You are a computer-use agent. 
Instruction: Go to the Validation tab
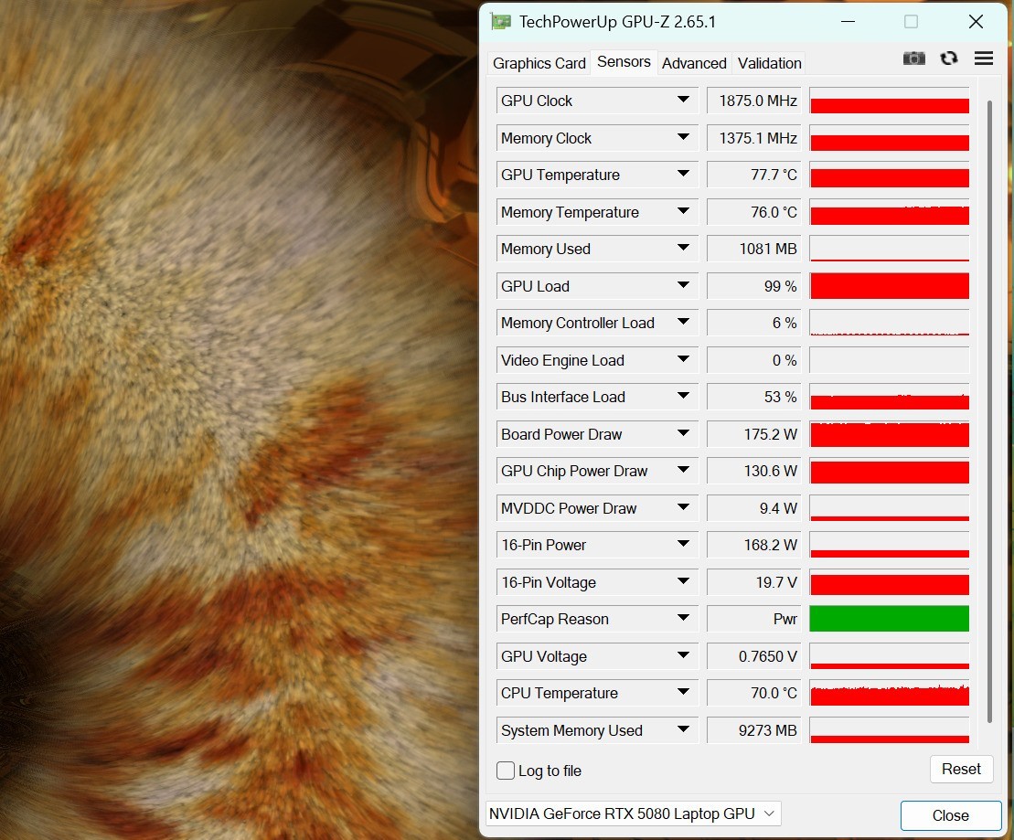tap(769, 63)
